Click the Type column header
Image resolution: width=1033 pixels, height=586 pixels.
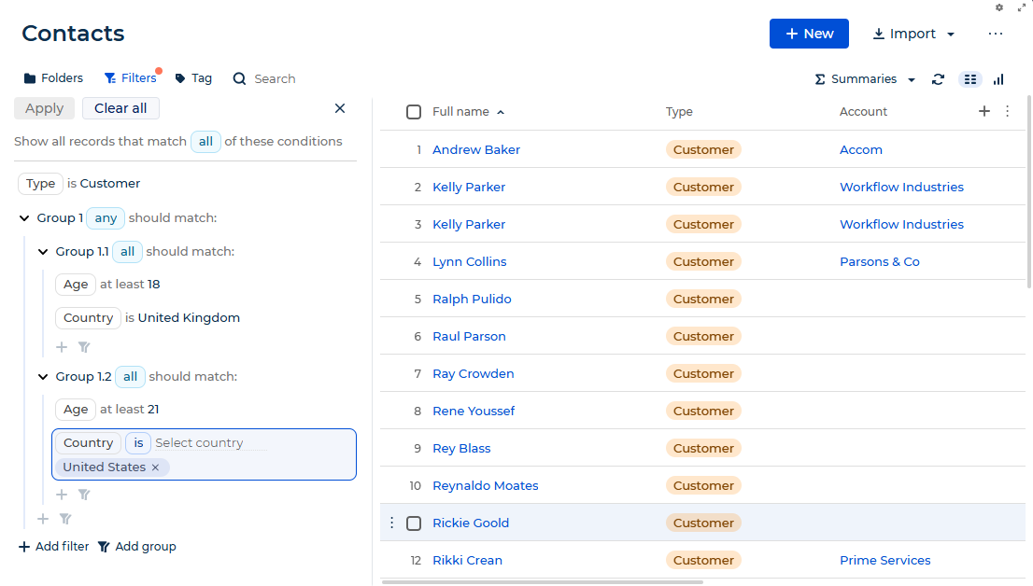point(679,112)
